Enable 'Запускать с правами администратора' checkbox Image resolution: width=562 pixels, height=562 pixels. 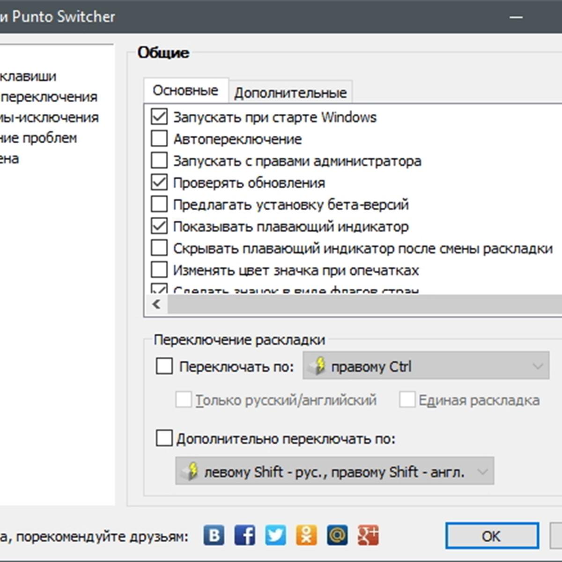[x=159, y=160]
